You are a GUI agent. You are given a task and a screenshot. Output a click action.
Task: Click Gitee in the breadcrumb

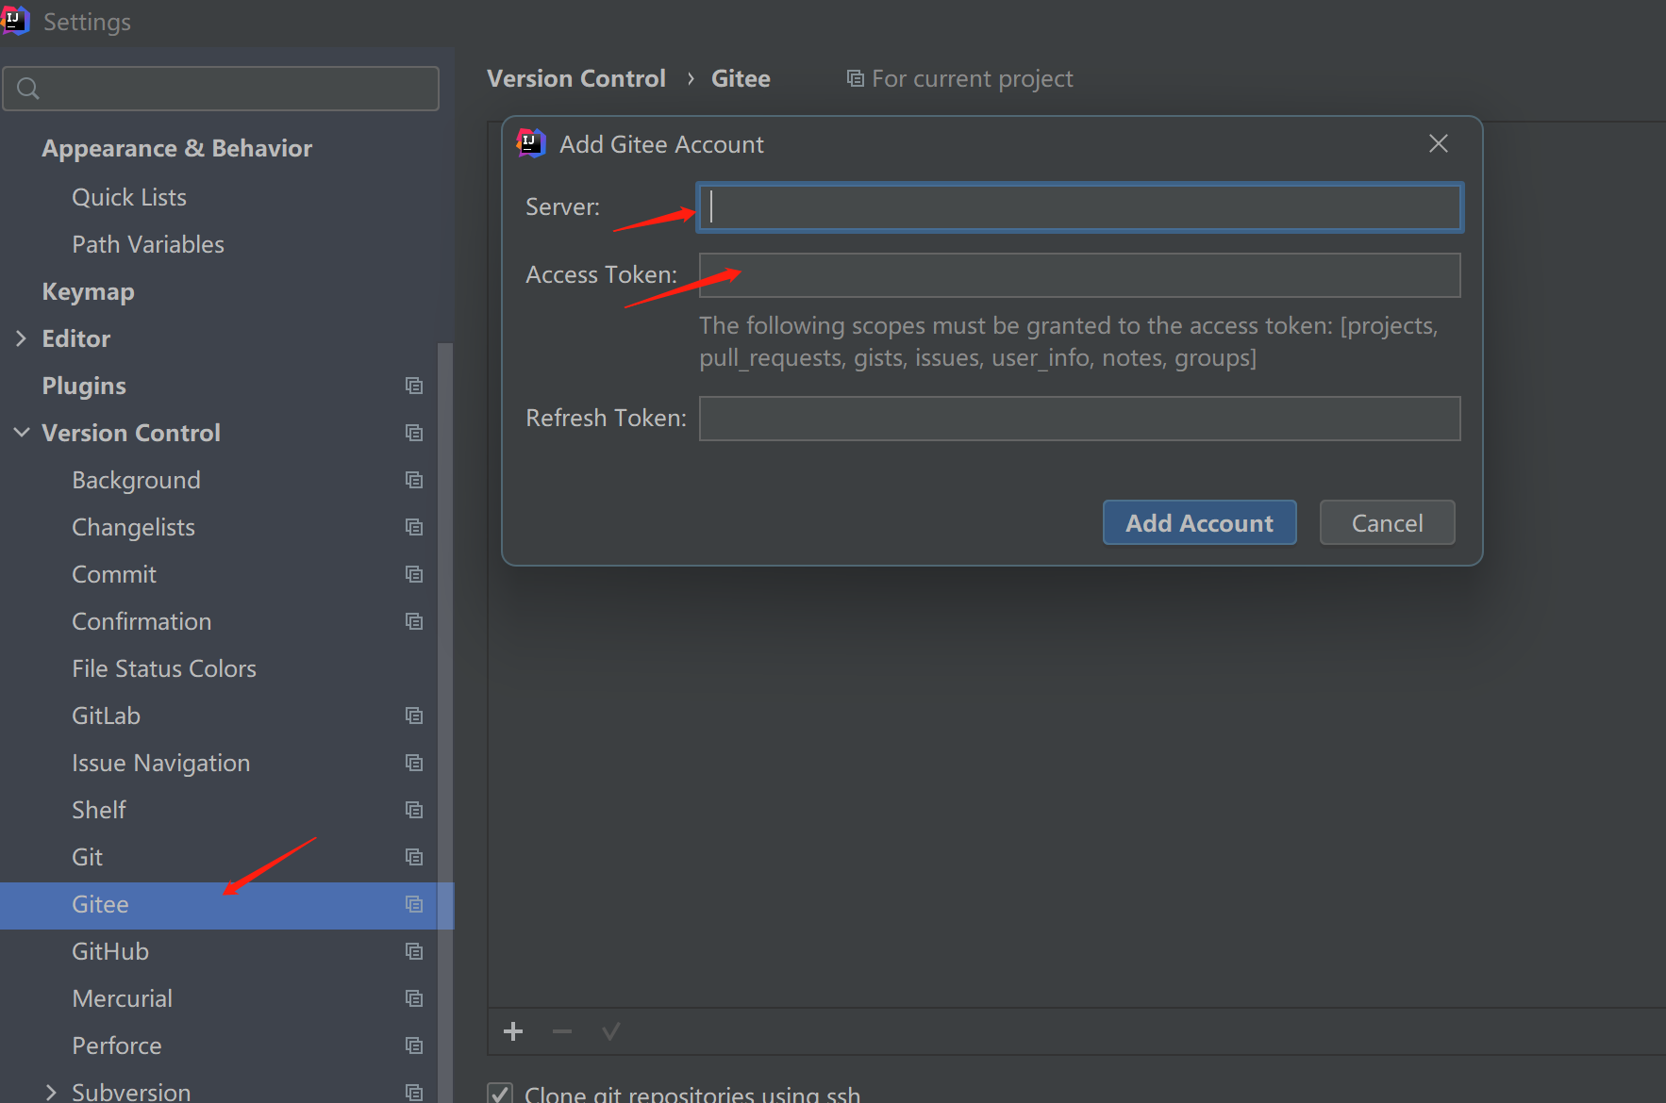(x=741, y=78)
